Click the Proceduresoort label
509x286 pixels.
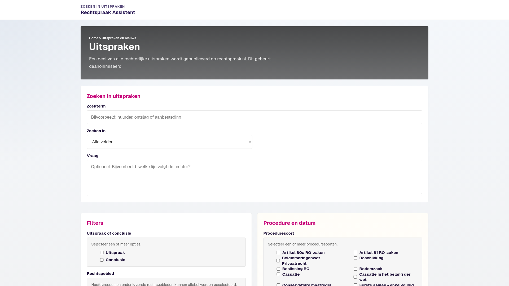tap(279, 233)
